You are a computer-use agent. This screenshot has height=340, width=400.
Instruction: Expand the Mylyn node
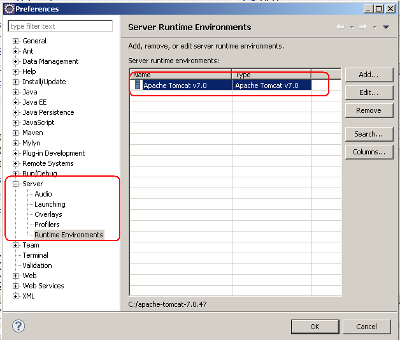point(15,143)
